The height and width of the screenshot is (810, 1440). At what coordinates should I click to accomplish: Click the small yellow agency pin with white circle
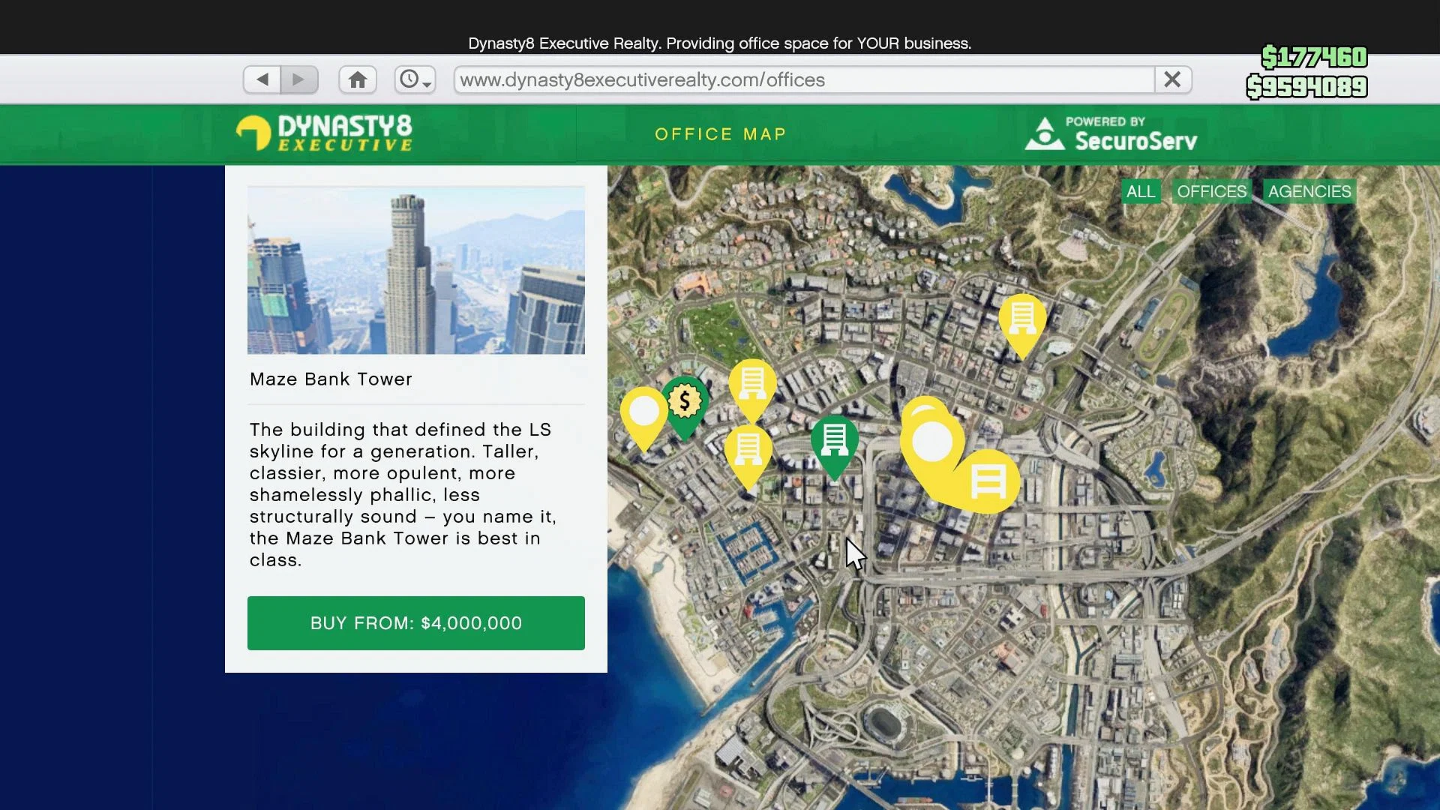(x=643, y=413)
